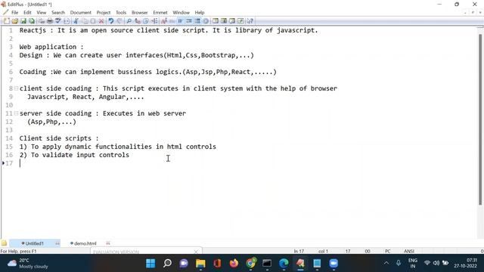Click 'Web application :' on line 3
This screenshot has width=484, height=272.
[x=51, y=47]
